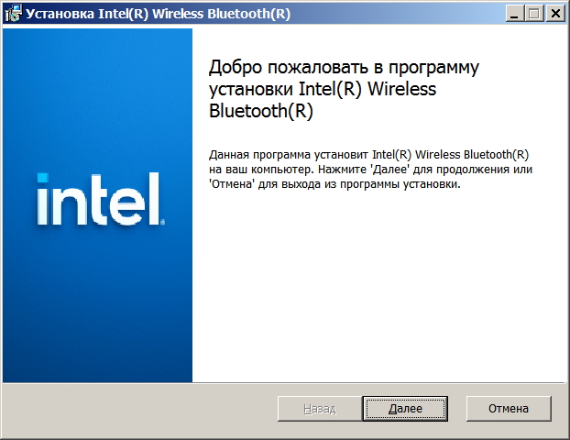Click the Intel logo on the blue banner

click(x=100, y=198)
